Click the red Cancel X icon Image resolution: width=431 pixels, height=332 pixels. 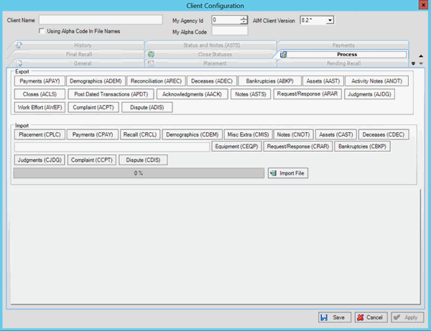click(361, 318)
